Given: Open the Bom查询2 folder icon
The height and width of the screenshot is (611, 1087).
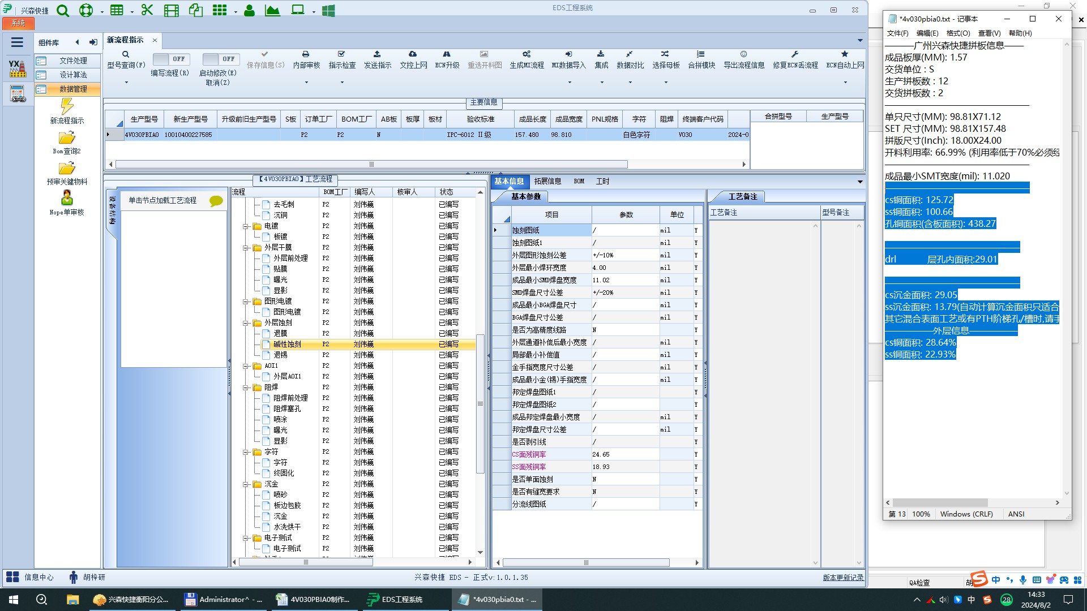Looking at the screenshot, I should tap(67, 138).
